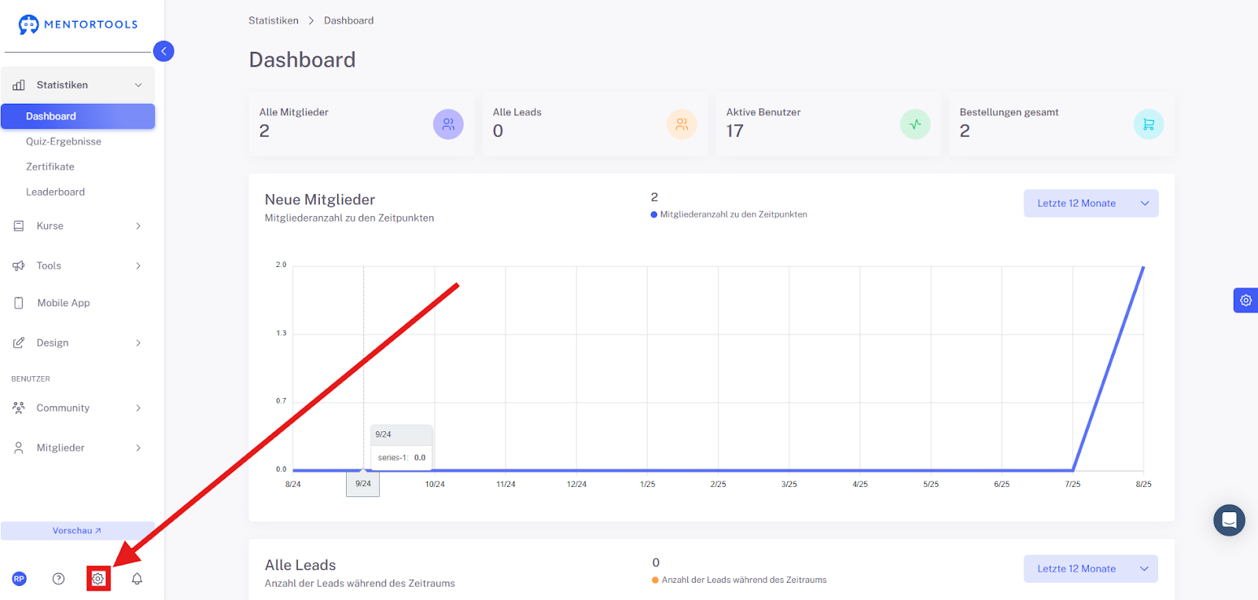Collapse the sidebar with the arrow button
The image size is (1258, 600).
[x=164, y=51]
